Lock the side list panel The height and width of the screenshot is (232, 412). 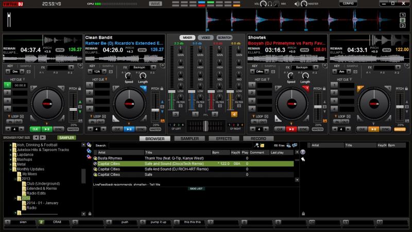(x=303, y=214)
